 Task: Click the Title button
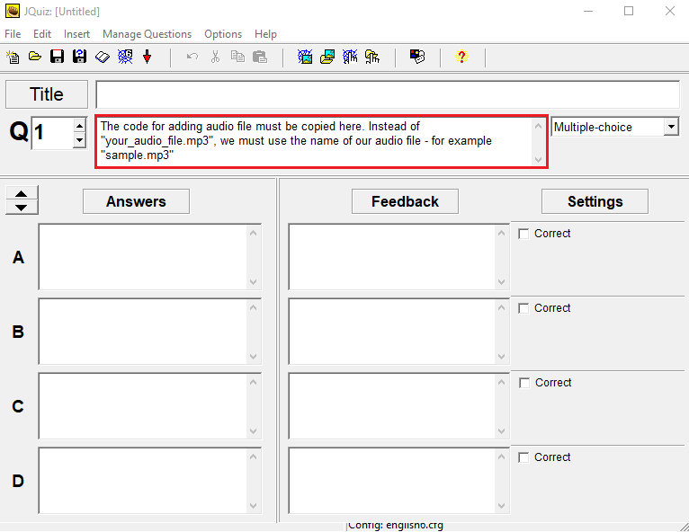point(47,94)
